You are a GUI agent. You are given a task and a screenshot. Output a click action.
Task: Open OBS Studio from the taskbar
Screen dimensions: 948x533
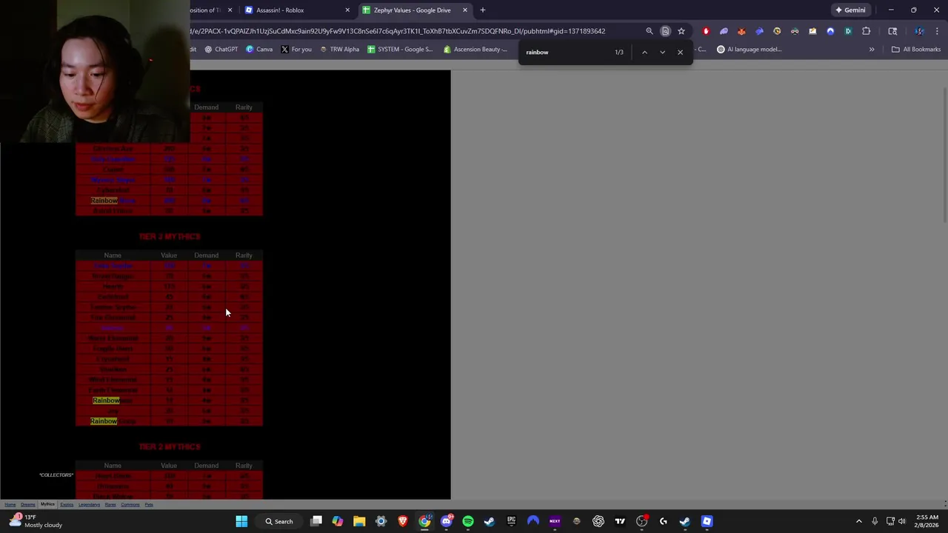pyautogui.click(x=641, y=521)
